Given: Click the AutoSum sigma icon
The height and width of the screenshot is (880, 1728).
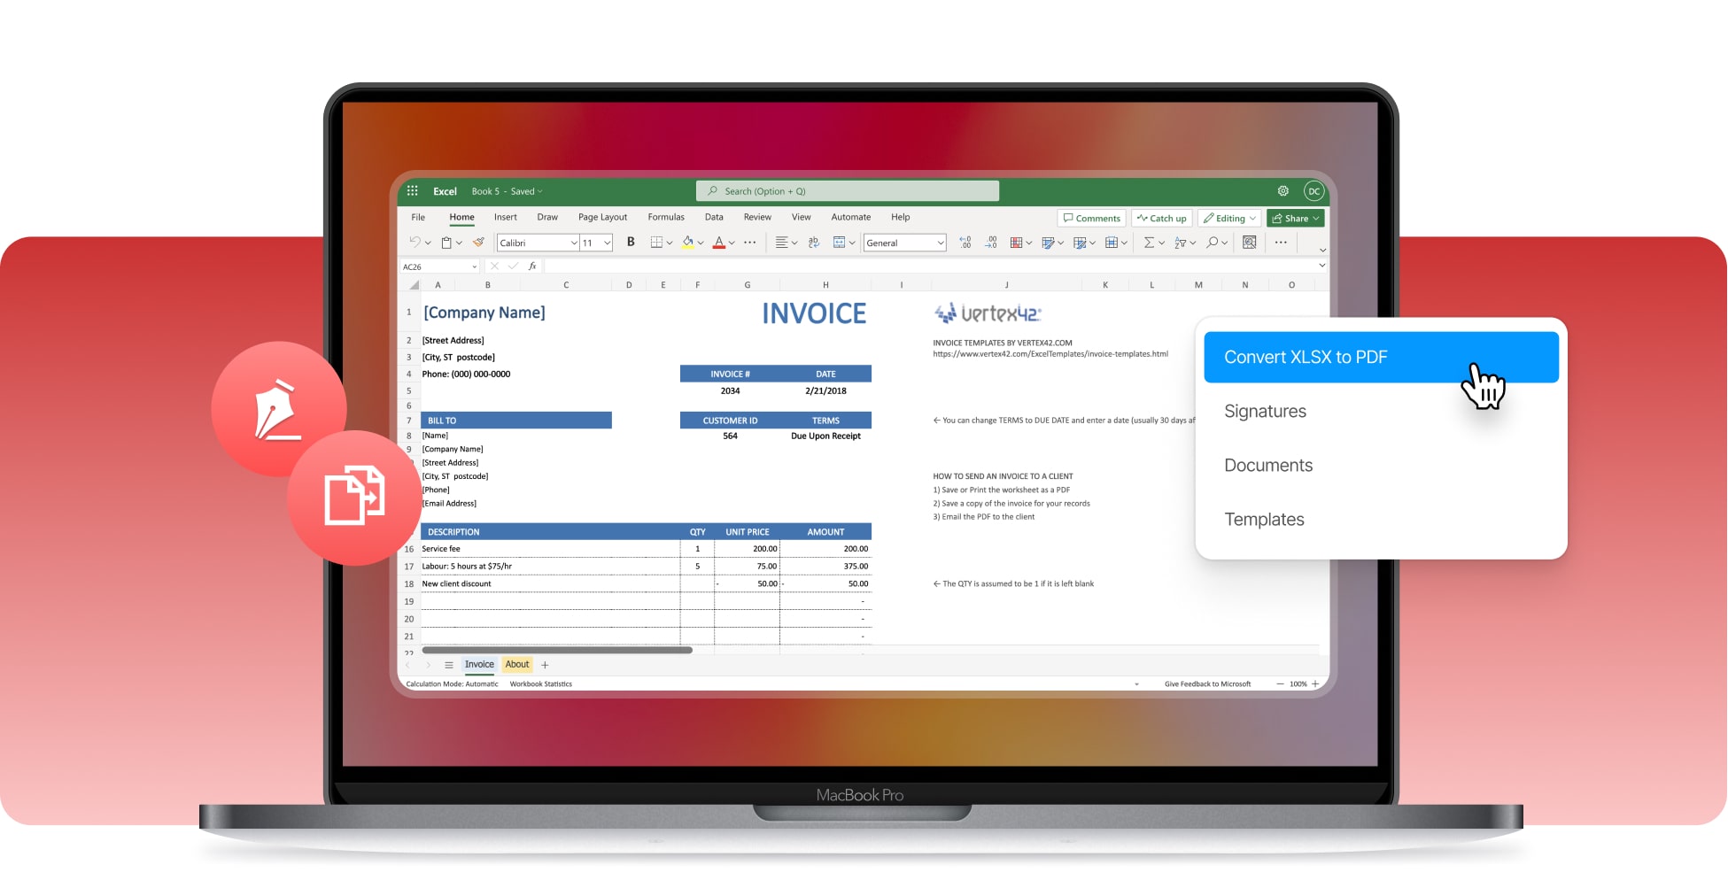Looking at the screenshot, I should click(x=1149, y=243).
